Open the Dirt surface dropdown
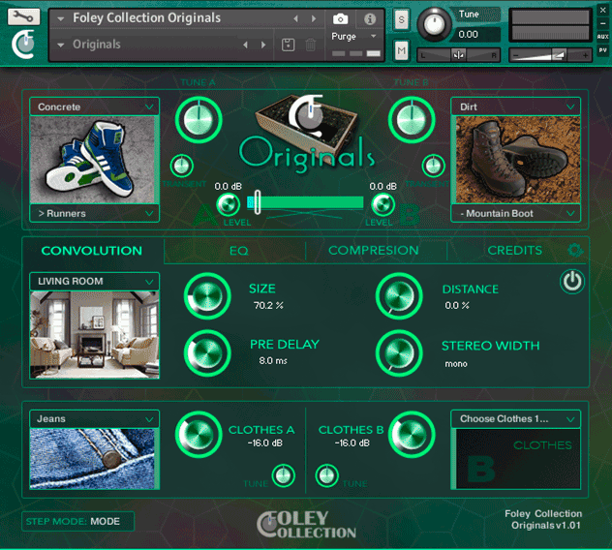The height and width of the screenshot is (550, 612). click(515, 107)
